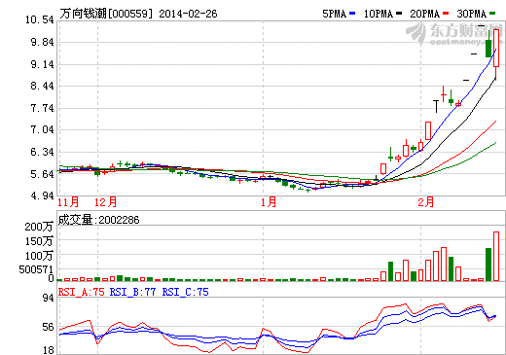
Task: Click the green 30PMA color marker
Action: point(492,14)
